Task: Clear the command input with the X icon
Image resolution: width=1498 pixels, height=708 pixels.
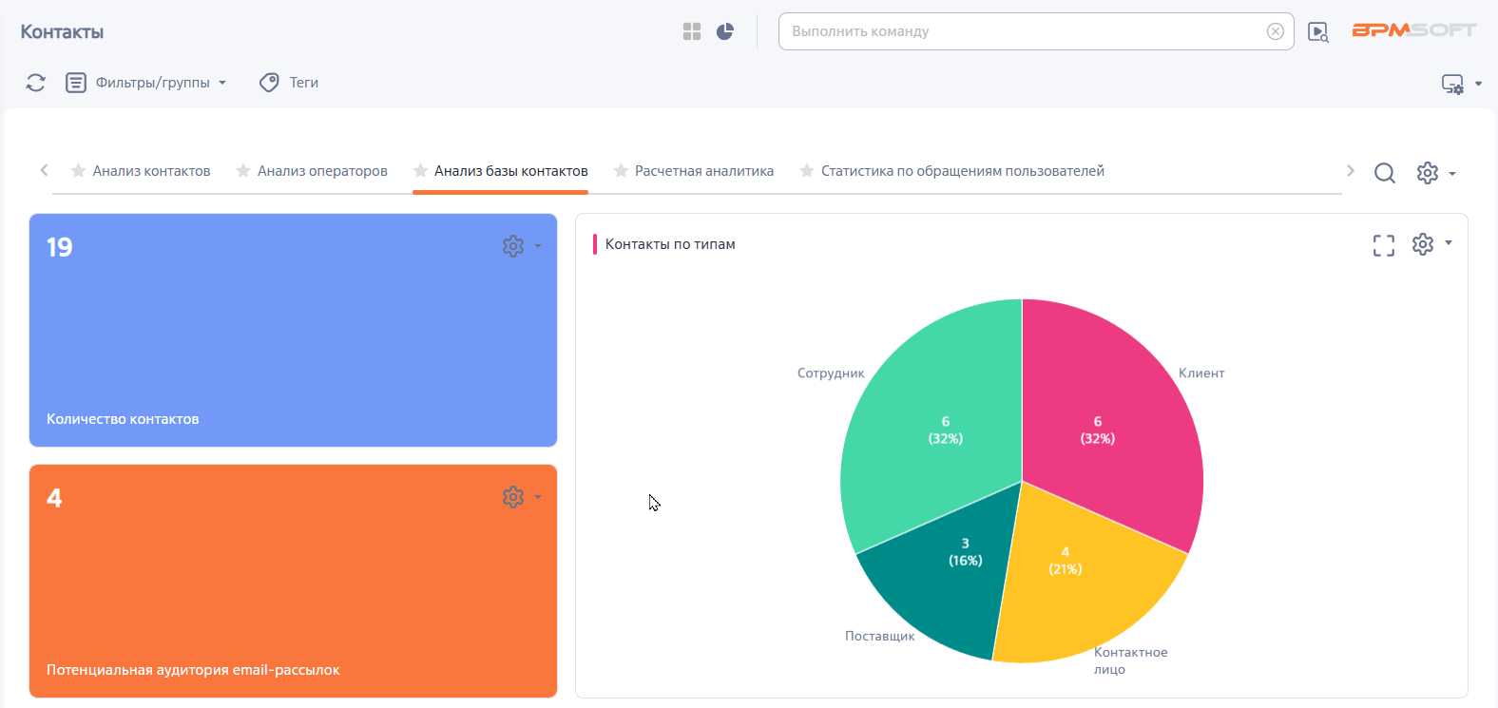Action: [1276, 31]
